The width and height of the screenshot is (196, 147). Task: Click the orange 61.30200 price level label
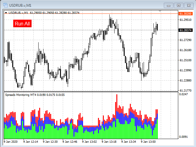click(x=186, y=13)
